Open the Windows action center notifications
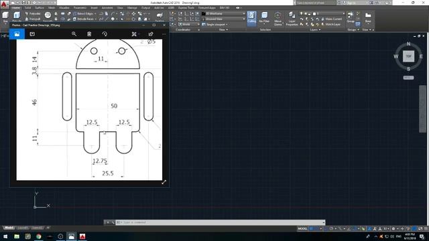Image resolution: width=429 pixels, height=241 pixels. [x=422, y=236]
